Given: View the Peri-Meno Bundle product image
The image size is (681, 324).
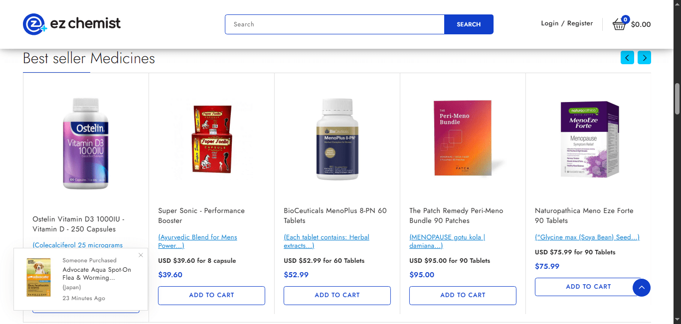Looking at the screenshot, I should (463, 138).
